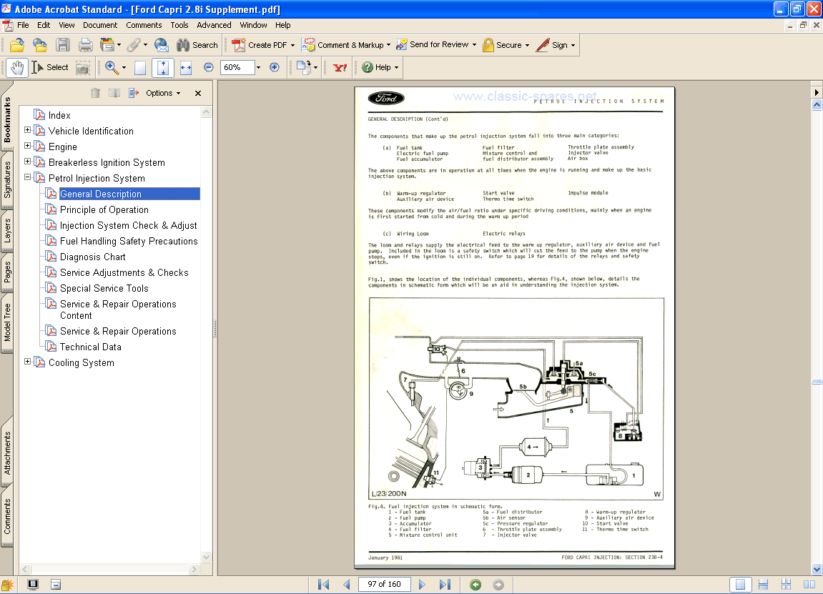Click the 60% zoom level field

(x=238, y=68)
